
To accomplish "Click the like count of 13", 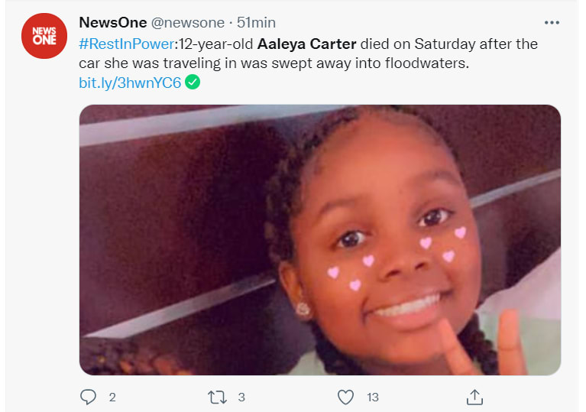I will pyautogui.click(x=373, y=397).
